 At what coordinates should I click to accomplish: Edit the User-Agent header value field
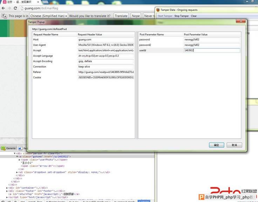[x=106, y=45]
